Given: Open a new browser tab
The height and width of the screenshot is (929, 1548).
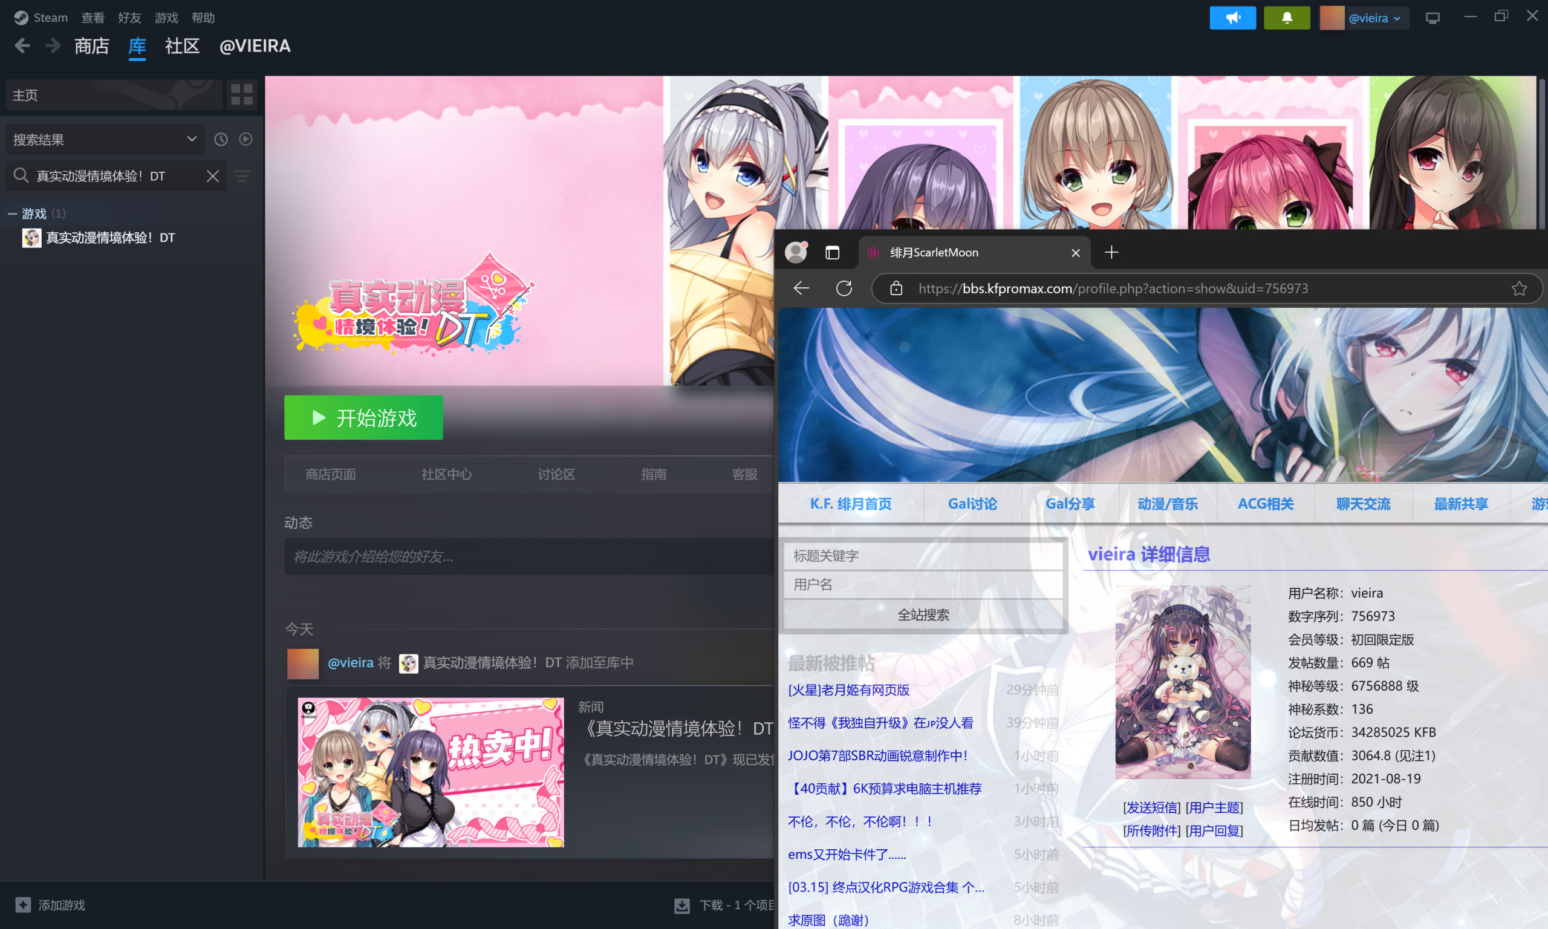Looking at the screenshot, I should coord(1111,252).
